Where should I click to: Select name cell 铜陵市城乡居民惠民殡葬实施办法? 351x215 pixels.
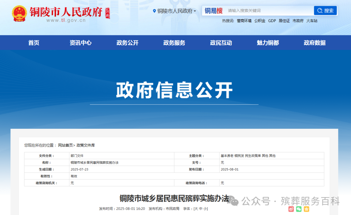coord(122,162)
